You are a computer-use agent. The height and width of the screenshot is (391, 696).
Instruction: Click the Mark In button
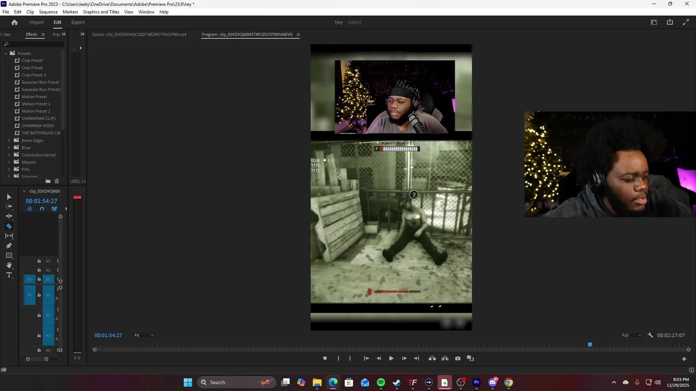[338, 358]
